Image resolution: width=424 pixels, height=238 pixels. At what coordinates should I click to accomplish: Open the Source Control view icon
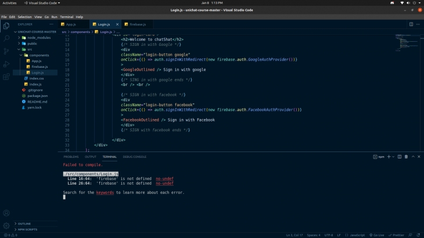6,51
